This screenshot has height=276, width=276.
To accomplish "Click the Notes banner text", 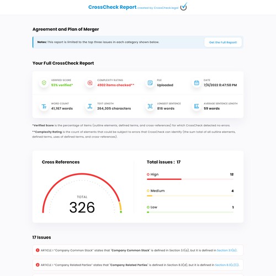I will click(x=98, y=42).
